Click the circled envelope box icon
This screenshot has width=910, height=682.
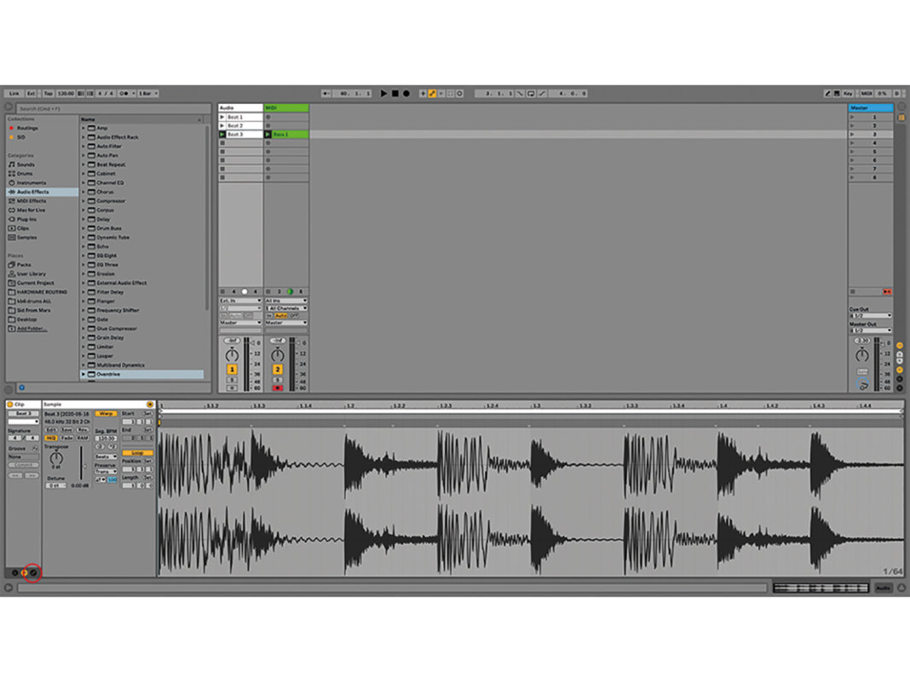(x=33, y=572)
